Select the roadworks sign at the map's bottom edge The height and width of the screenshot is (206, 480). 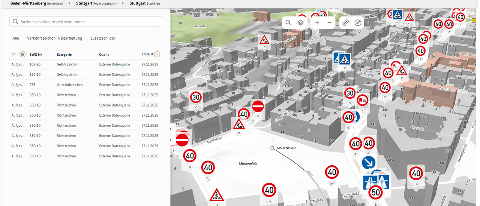pos(216,195)
